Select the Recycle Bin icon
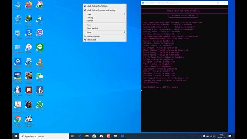The width and height of the screenshot is (247, 139). (18, 34)
